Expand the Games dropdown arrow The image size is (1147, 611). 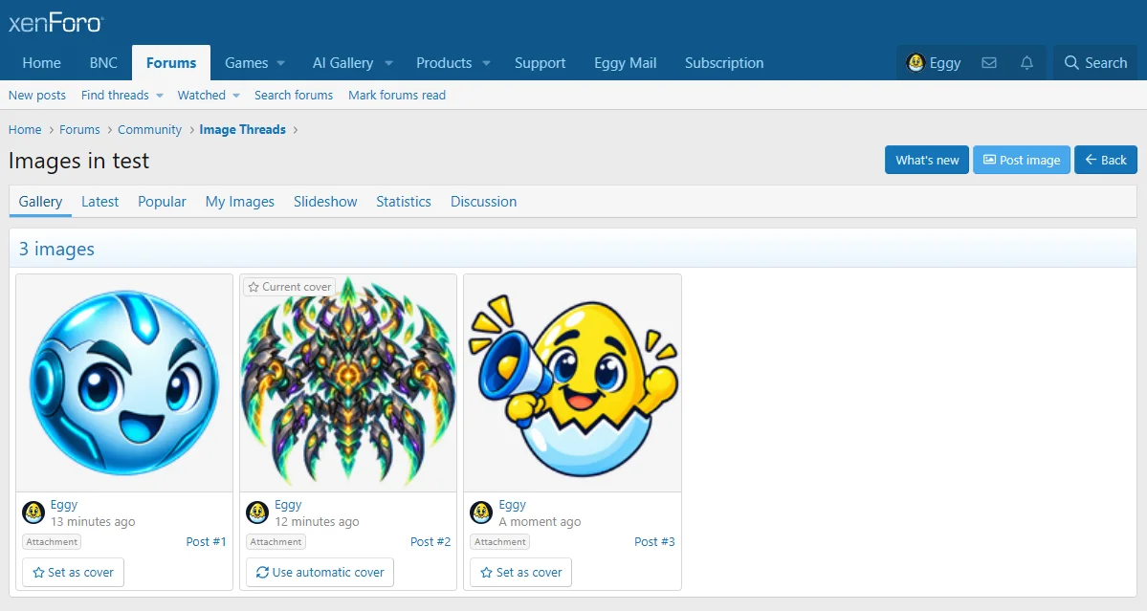click(281, 63)
